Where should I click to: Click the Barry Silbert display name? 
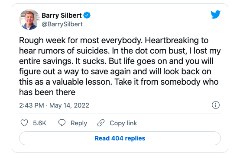coord(62,16)
